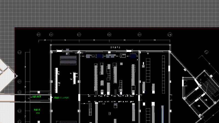Select the dark blue machine block at top right

point(133,56)
